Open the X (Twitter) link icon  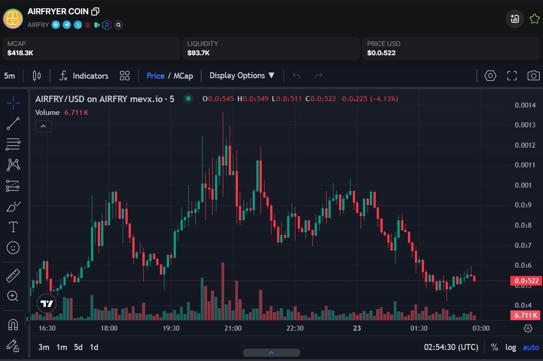[78, 25]
